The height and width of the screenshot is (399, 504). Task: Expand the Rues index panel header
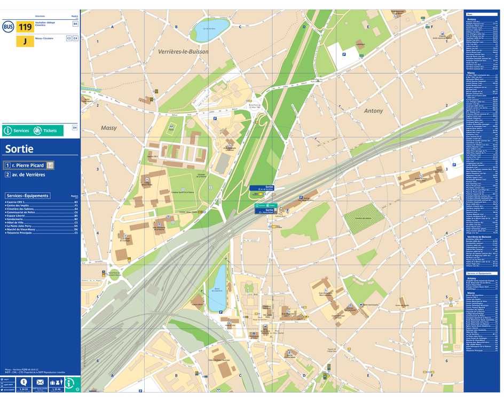[482, 14]
